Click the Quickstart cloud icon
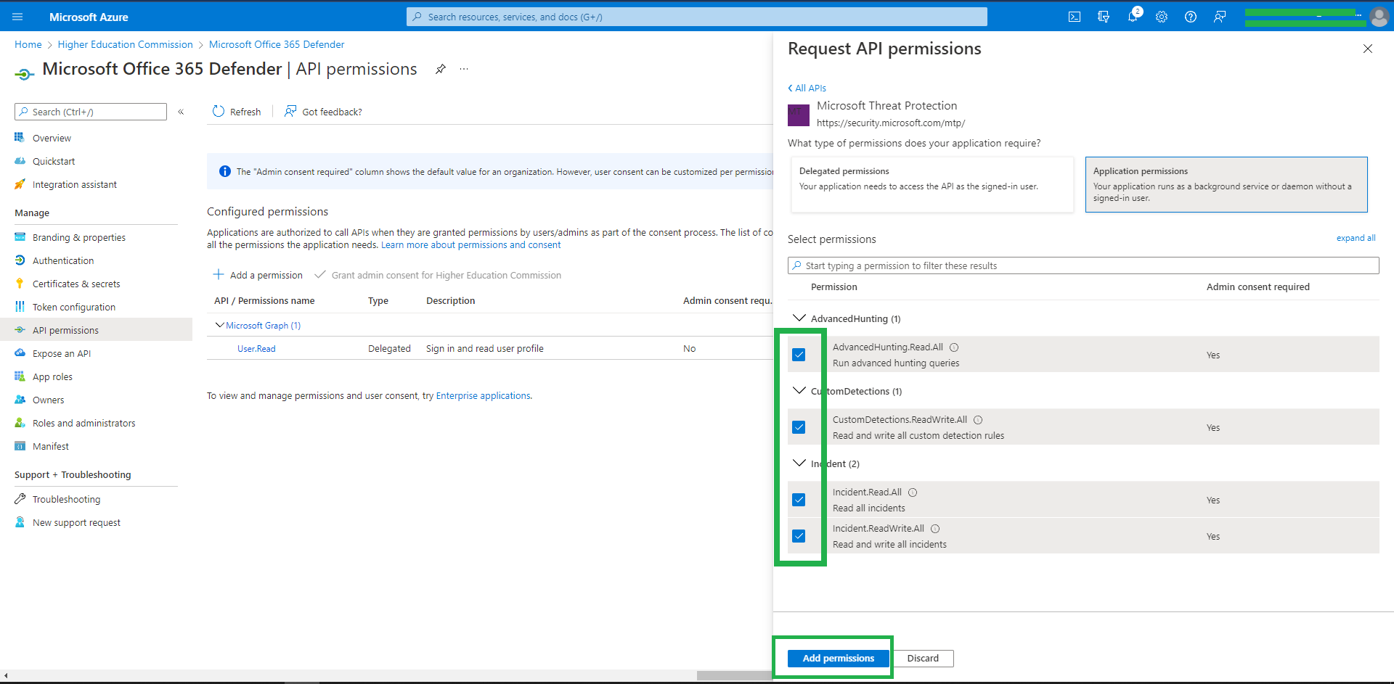Image resolution: width=1394 pixels, height=684 pixels. click(x=20, y=160)
